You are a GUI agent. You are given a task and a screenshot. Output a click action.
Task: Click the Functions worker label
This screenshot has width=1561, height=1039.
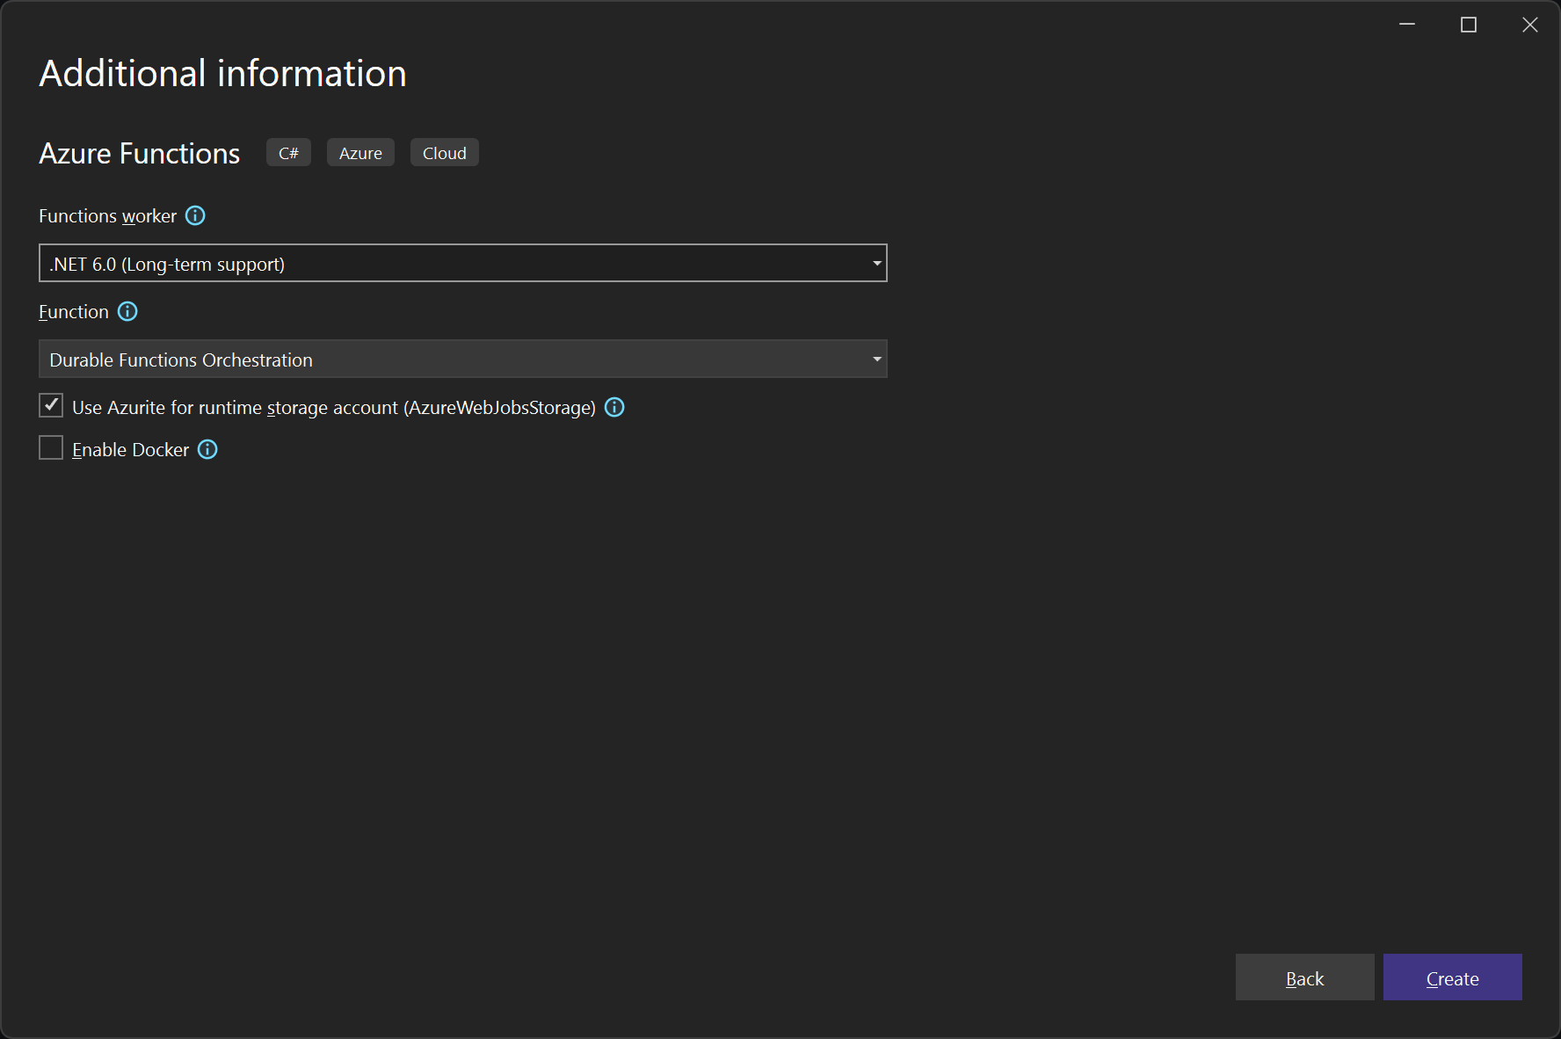(x=107, y=216)
